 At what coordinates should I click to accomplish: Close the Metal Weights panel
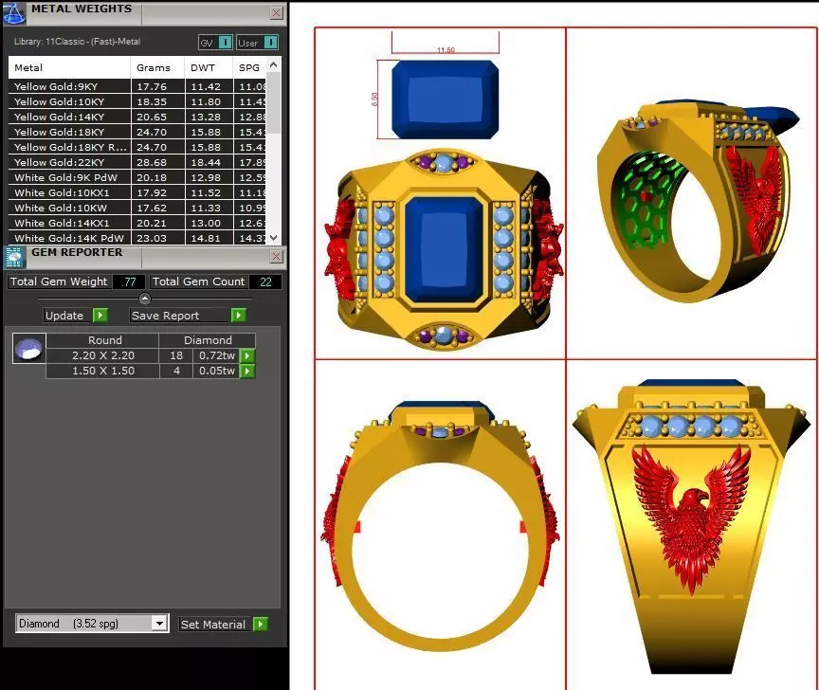click(276, 13)
